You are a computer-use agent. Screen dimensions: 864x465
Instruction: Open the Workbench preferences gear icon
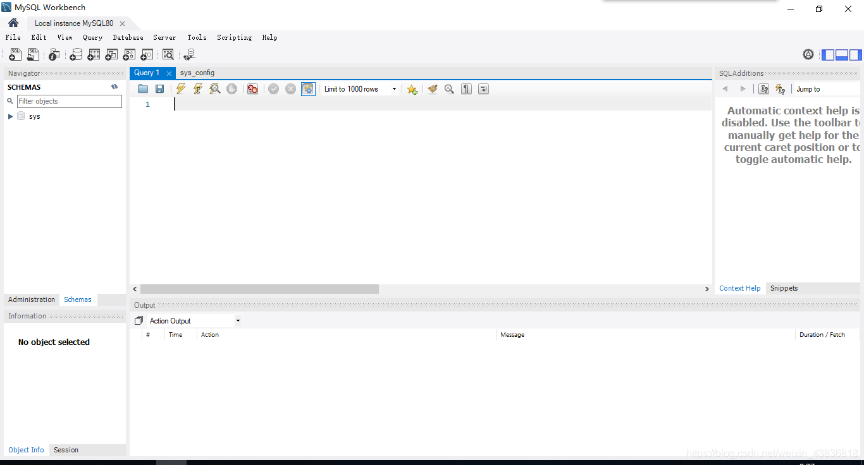pos(808,54)
